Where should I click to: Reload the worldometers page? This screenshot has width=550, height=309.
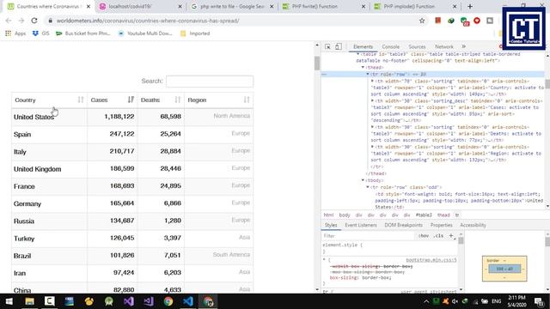click(x=34, y=21)
